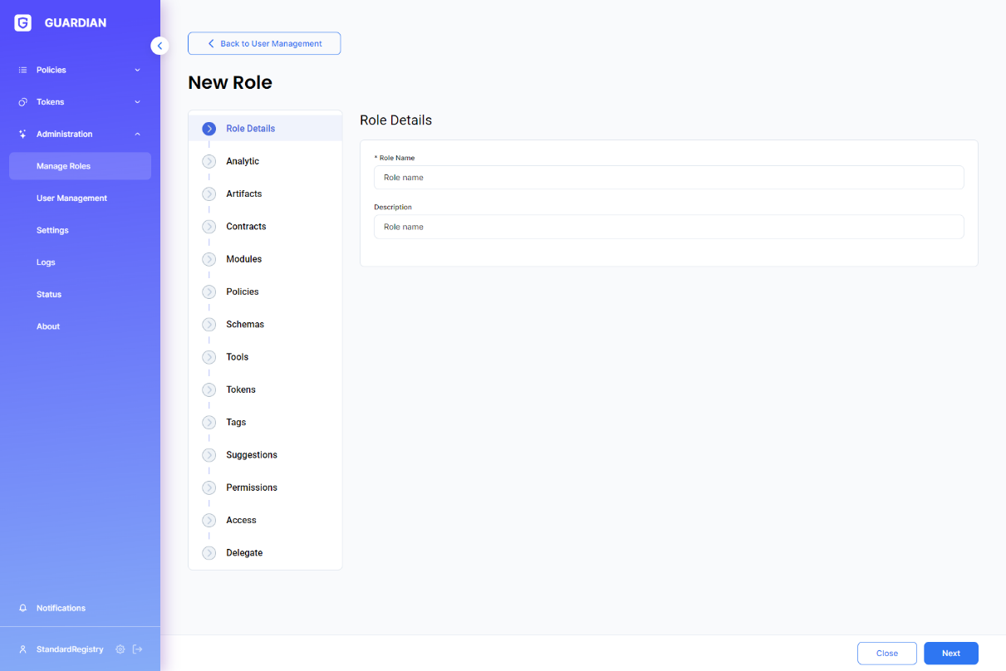The height and width of the screenshot is (671, 1006).
Task: Collapse the Administration menu chevron
Action: [138, 134]
